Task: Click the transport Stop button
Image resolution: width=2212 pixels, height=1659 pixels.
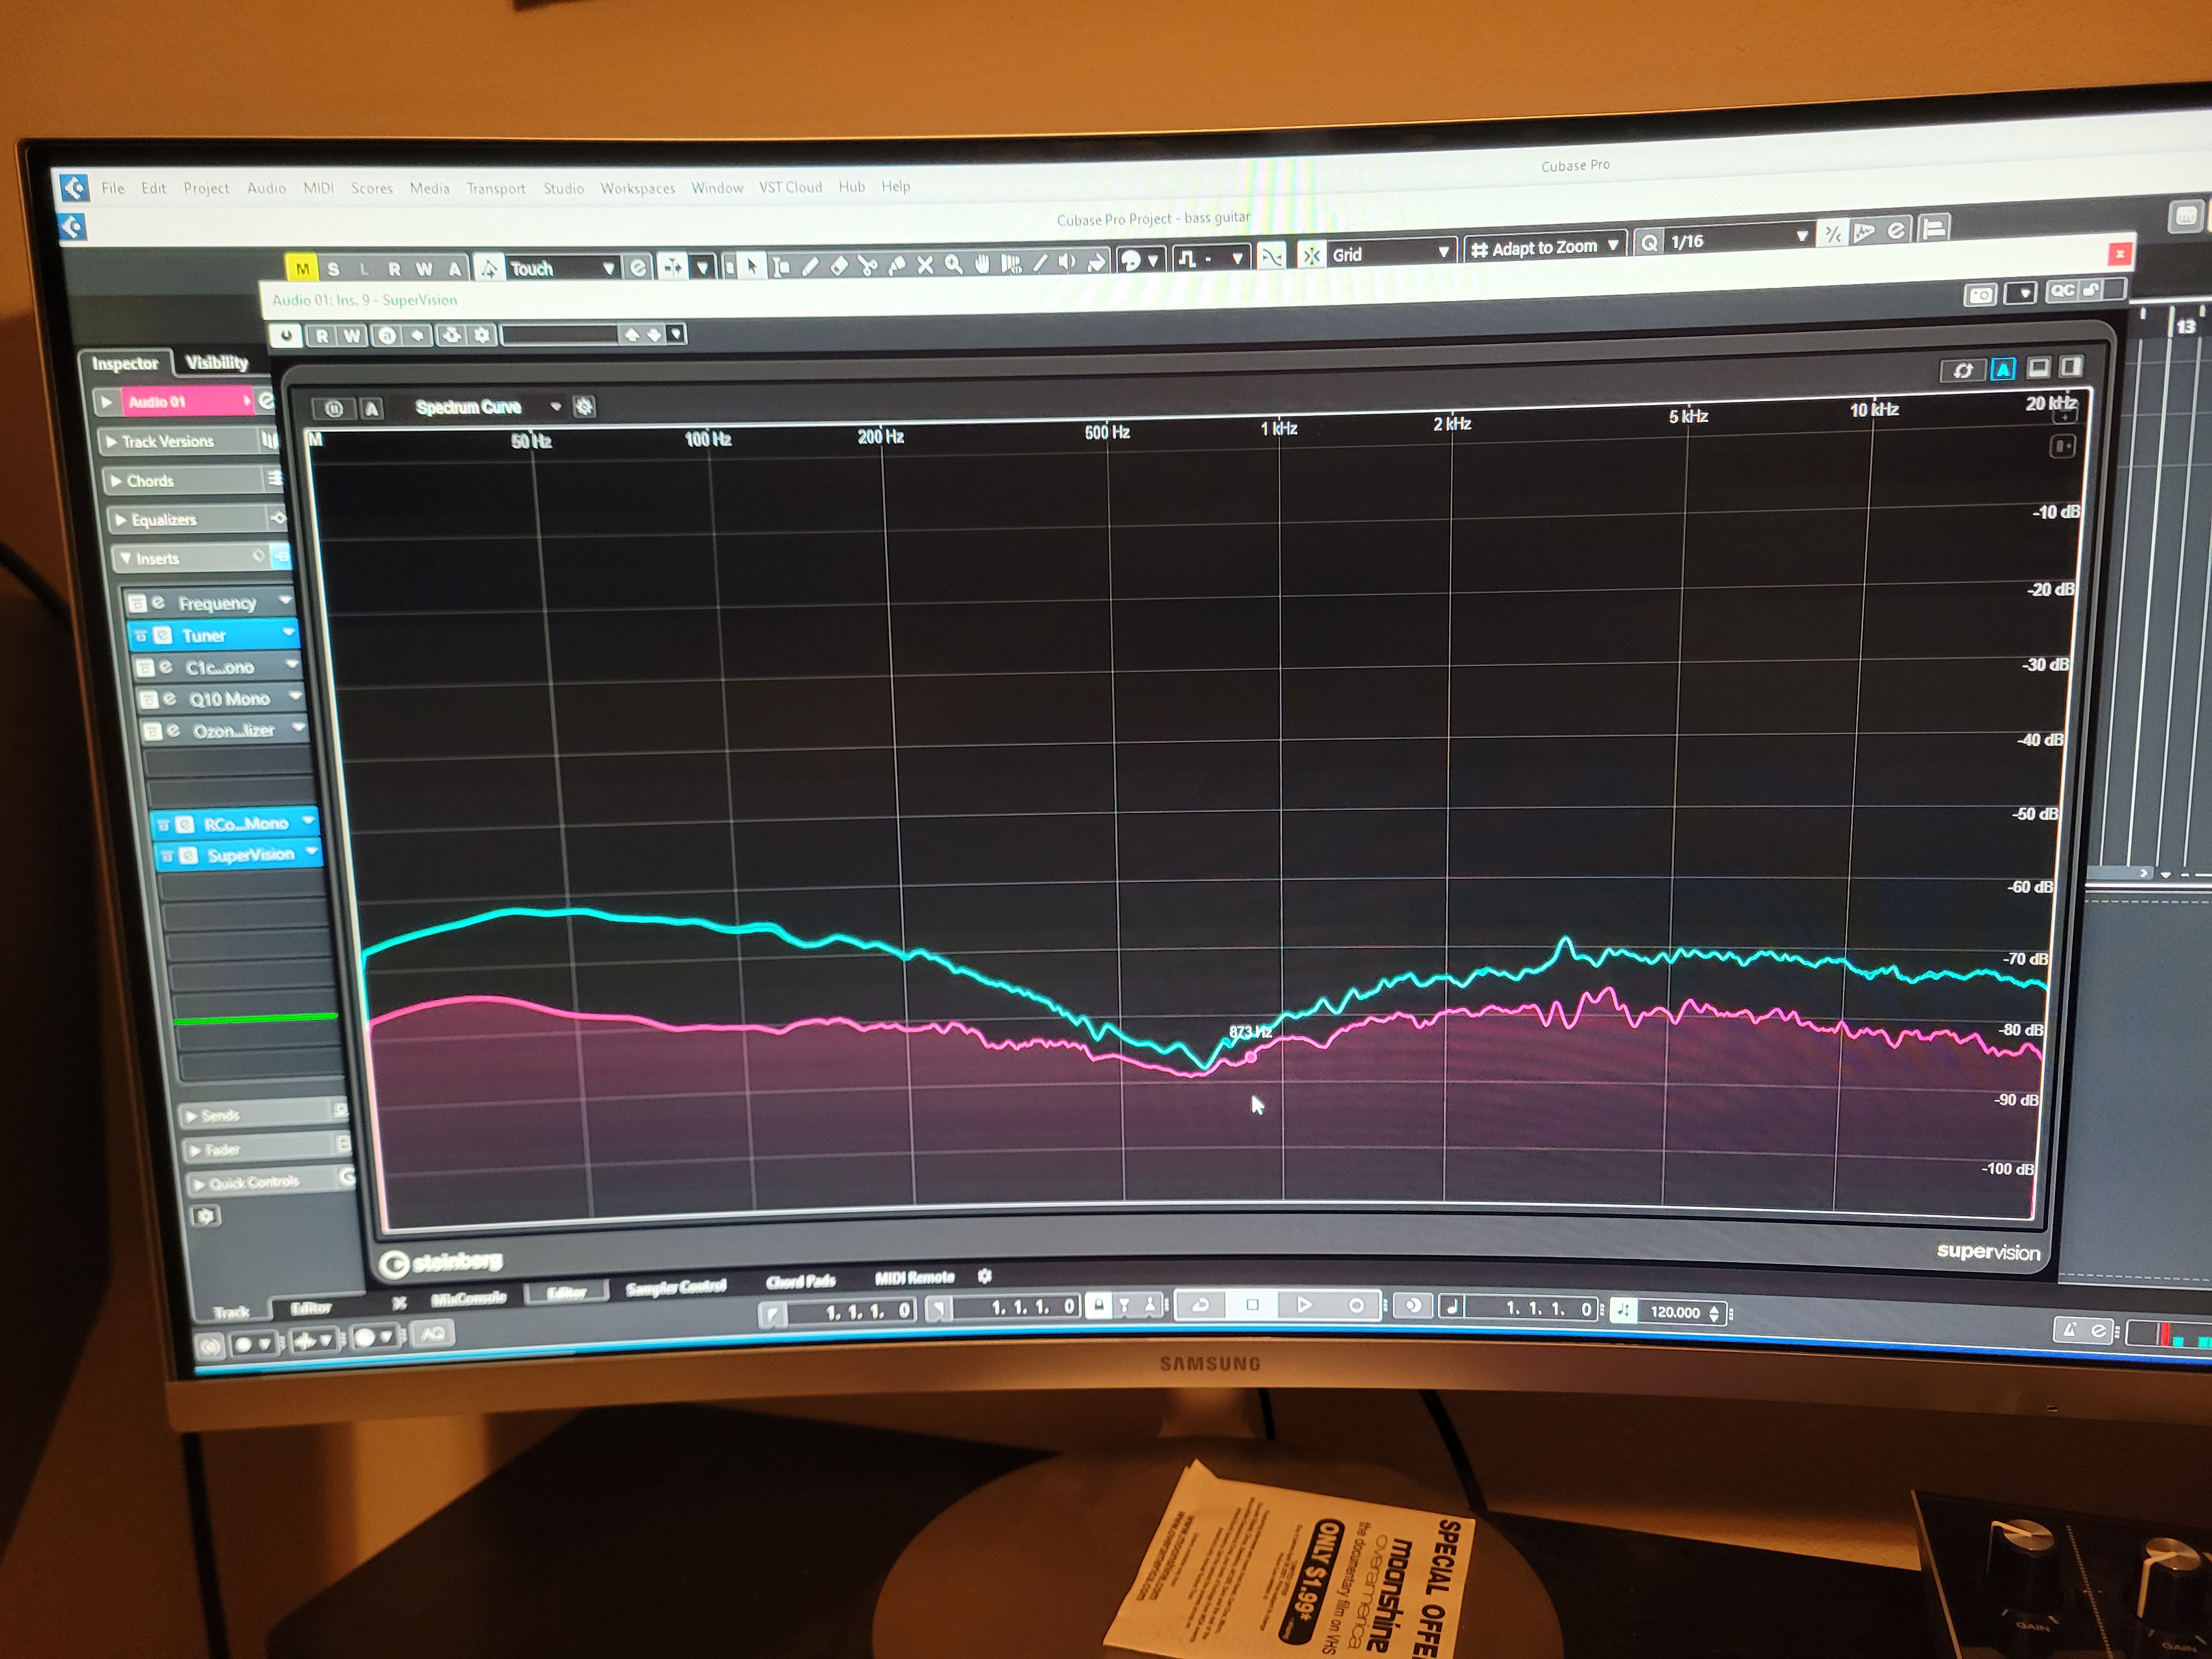Action: tap(1252, 1304)
